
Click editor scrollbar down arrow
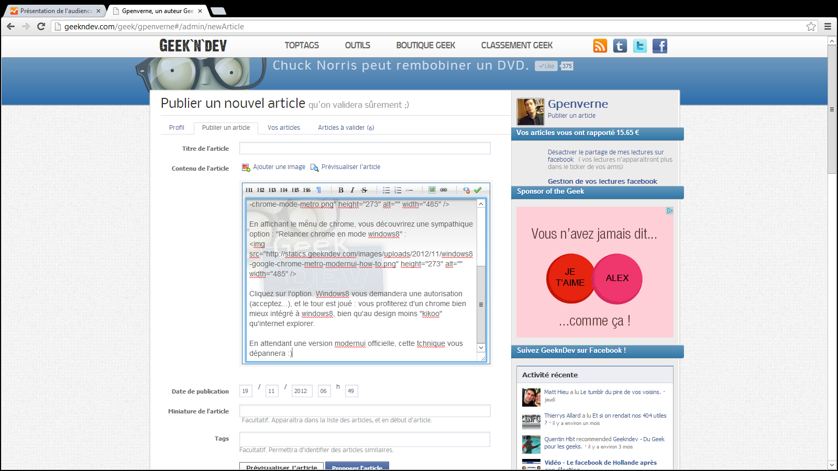(481, 347)
